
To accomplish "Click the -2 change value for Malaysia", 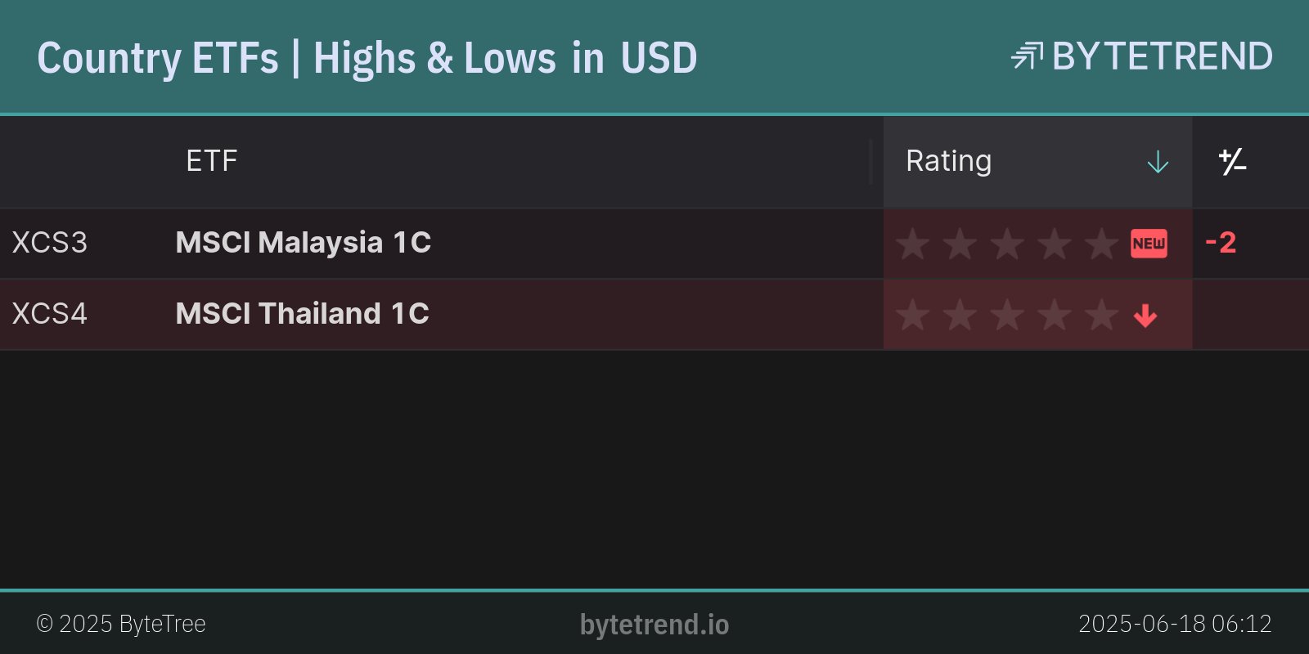I will [1221, 243].
